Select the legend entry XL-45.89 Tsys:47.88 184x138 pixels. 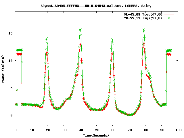tap(143, 14)
